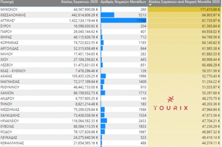Select the ΗΡΑΚΛΕΙΟΥ row label
The image size is (222, 147).
tap(9, 121)
